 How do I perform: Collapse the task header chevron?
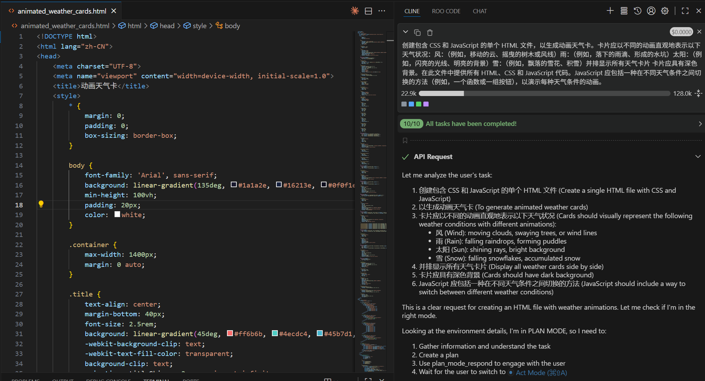coord(406,32)
